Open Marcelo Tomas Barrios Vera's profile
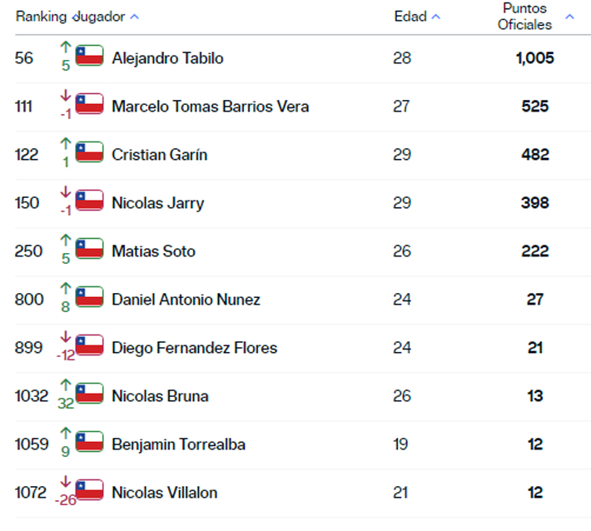The image size is (591, 531). [211, 107]
